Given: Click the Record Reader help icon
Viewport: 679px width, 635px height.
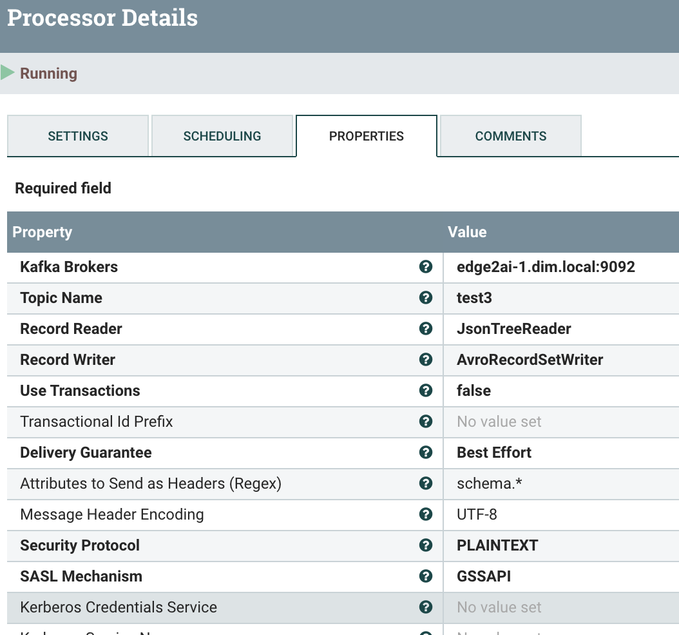Looking at the screenshot, I should [425, 329].
